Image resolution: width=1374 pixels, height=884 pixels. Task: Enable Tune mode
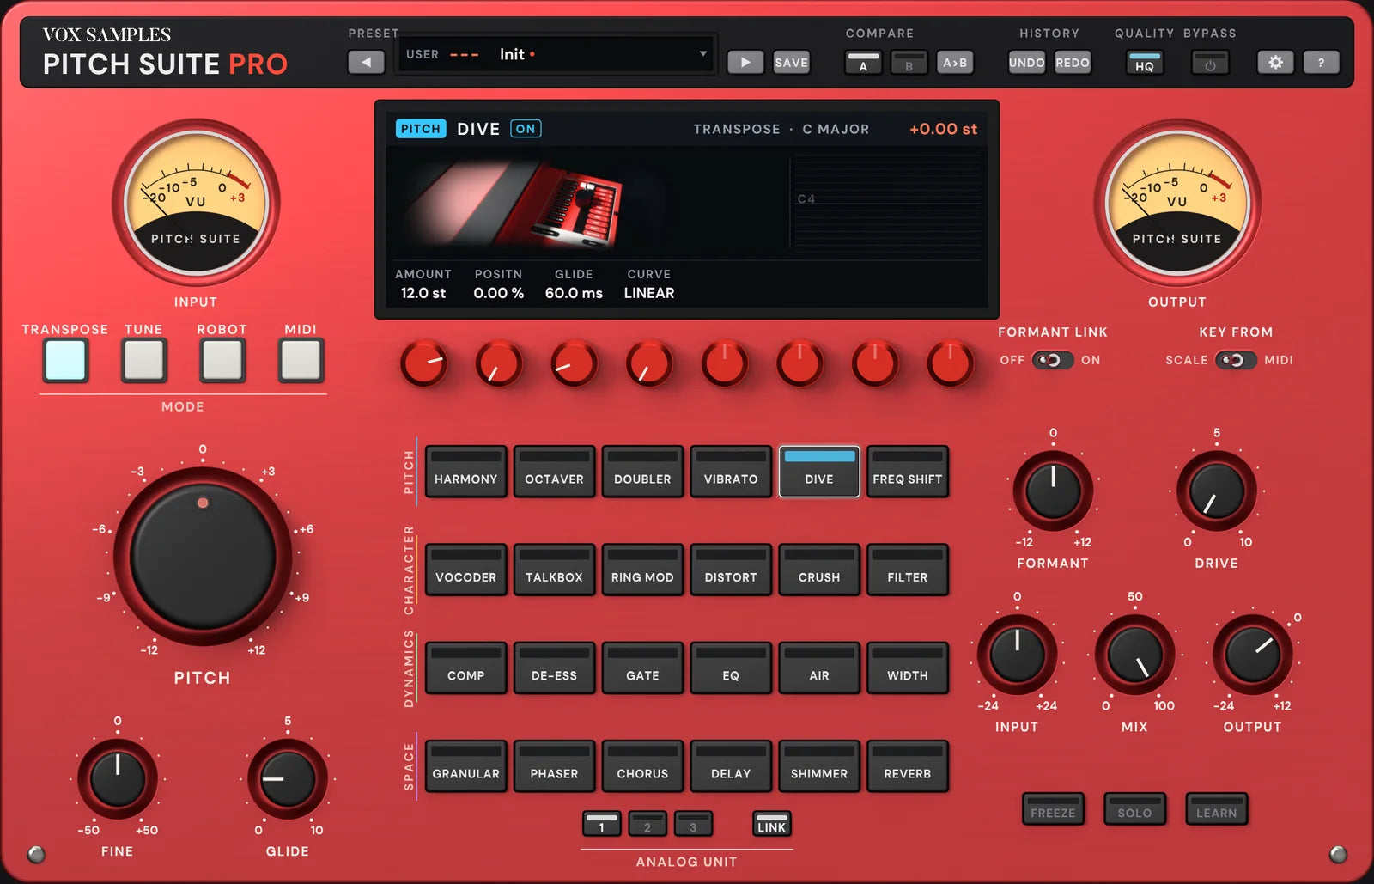[143, 360]
